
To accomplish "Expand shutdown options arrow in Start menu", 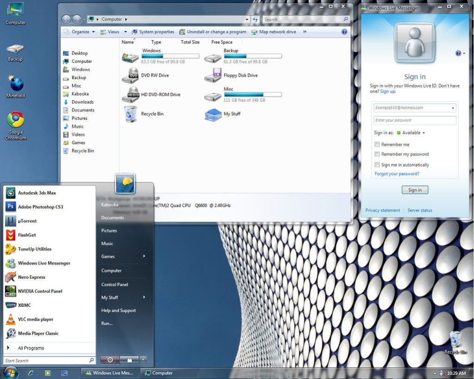I will [143, 360].
